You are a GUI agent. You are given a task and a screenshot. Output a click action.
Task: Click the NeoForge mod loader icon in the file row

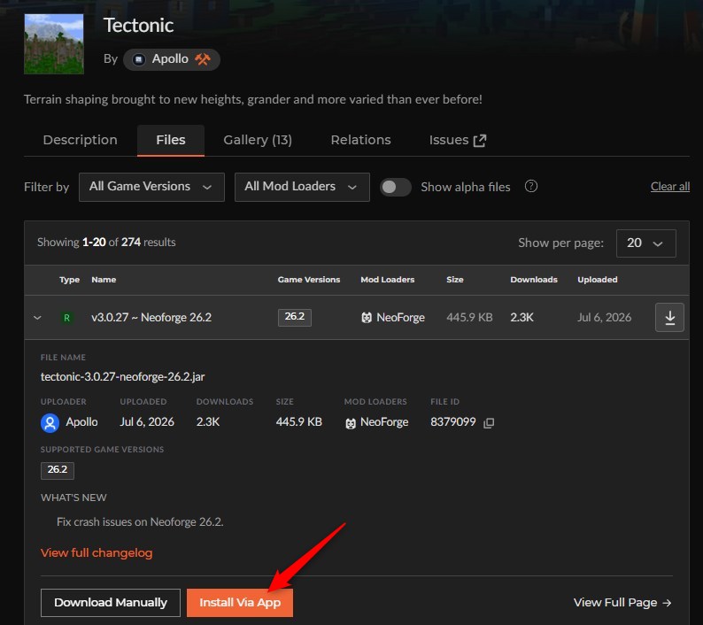367,318
